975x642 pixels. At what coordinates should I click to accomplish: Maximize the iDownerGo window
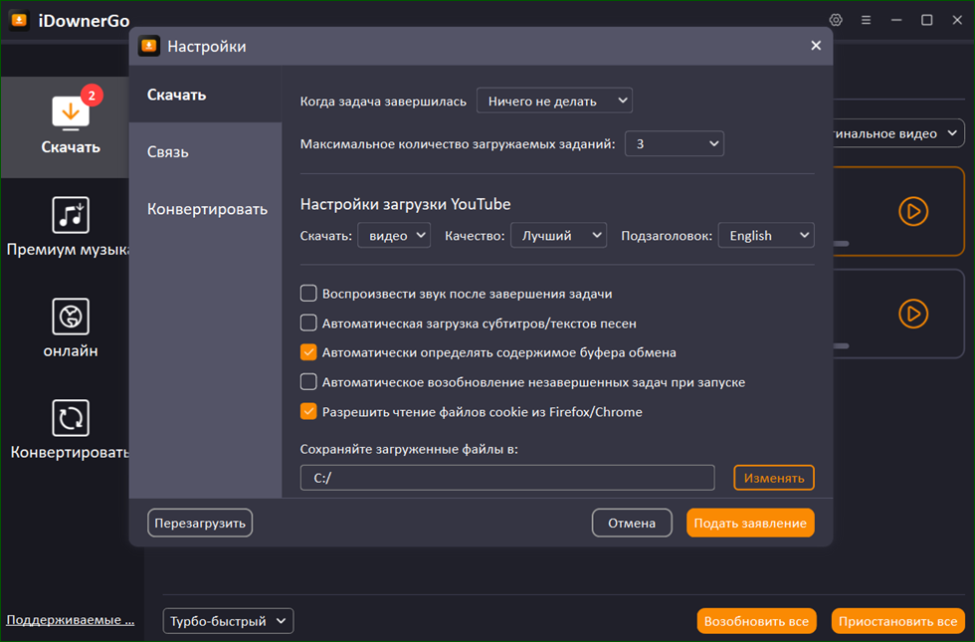click(x=926, y=20)
